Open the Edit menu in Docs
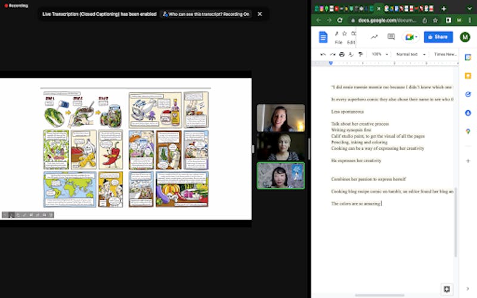 click(x=351, y=42)
